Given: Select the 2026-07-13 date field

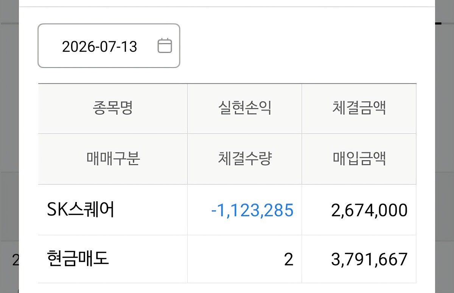Looking at the screenshot, I should coord(109,46).
